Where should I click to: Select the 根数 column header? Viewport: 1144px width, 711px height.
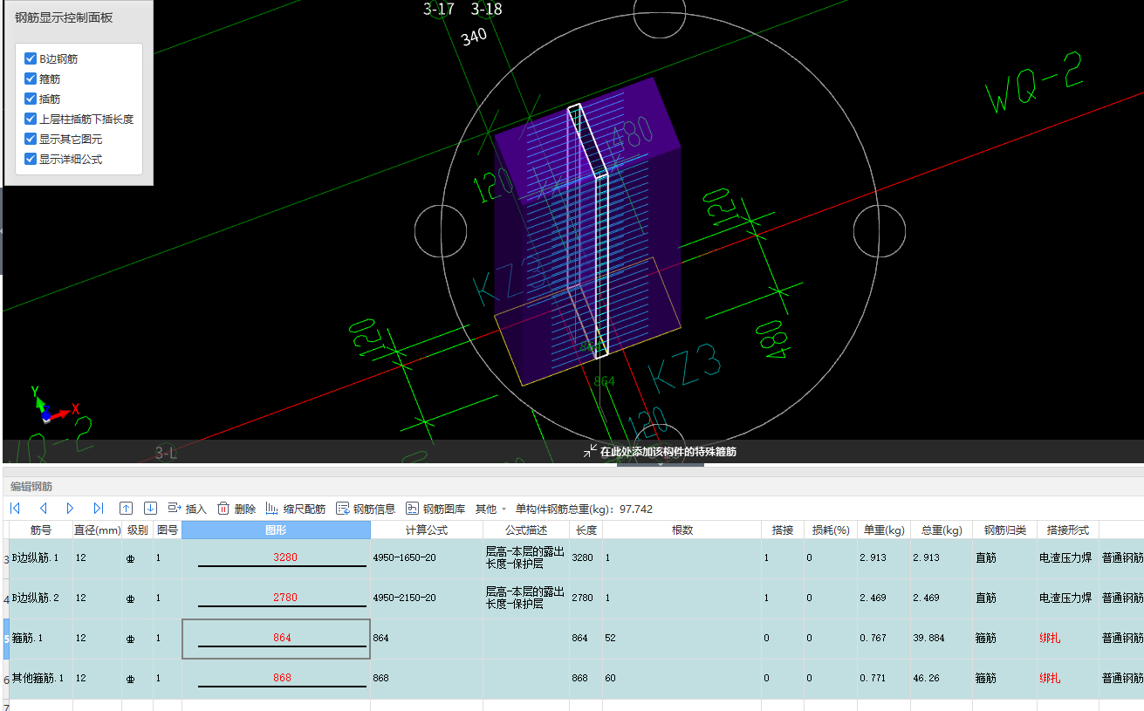pos(682,530)
